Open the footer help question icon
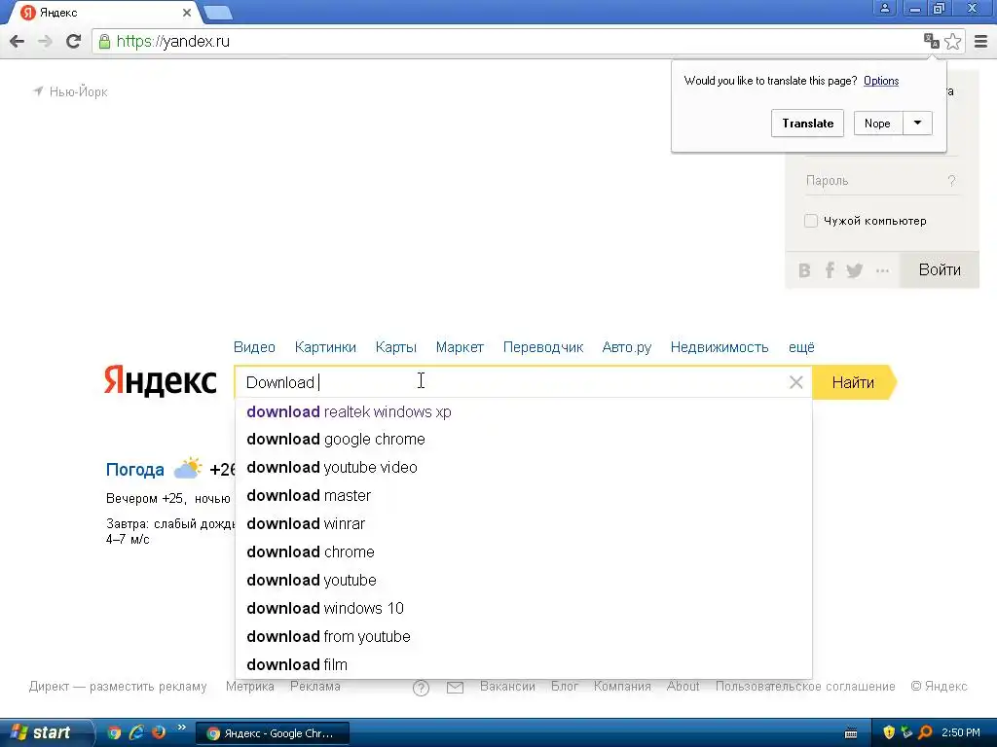This screenshot has width=997, height=747. pos(421,688)
